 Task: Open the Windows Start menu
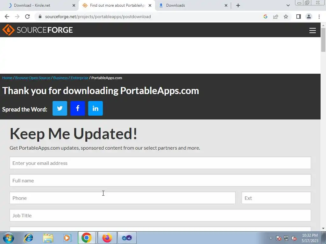point(8,238)
